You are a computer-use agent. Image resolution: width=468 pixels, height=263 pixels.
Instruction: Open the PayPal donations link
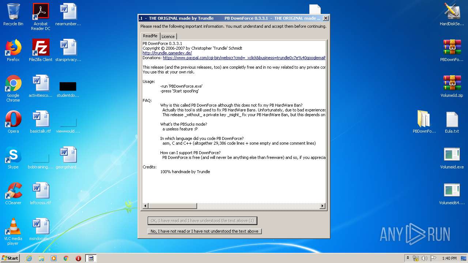pos(244,58)
